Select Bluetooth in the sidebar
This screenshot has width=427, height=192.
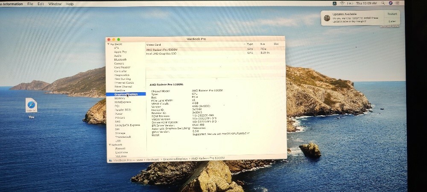(120, 60)
